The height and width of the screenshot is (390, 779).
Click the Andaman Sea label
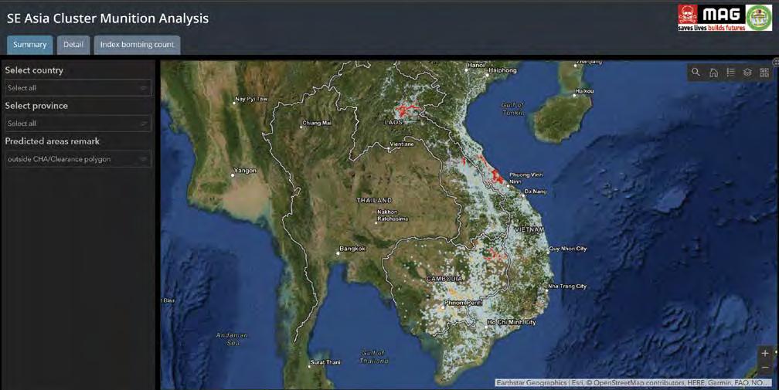(232, 339)
